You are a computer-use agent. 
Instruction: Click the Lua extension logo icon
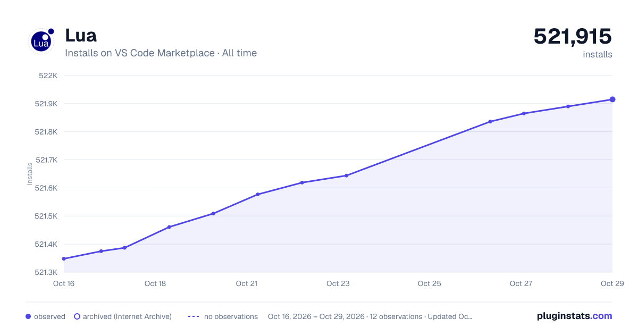click(x=41, y=41)
